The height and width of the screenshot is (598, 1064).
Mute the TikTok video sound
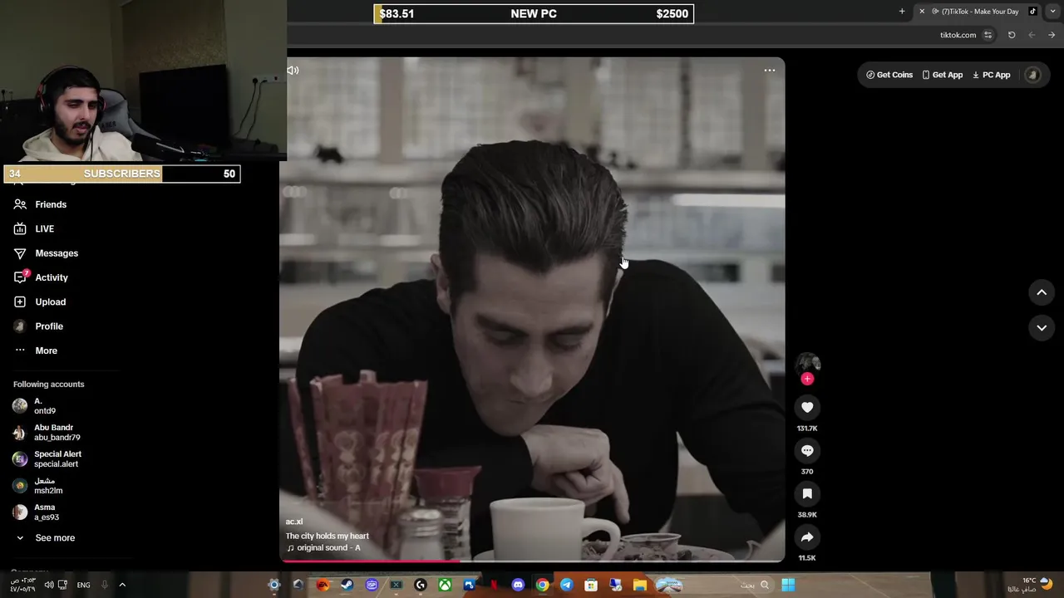[293, 71]
